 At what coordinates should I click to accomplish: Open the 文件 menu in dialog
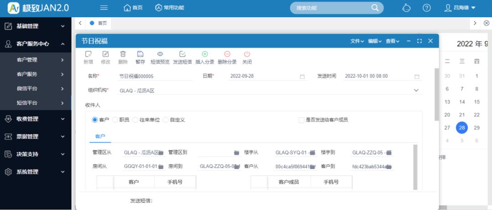pyautogui.click(x=357, y=41)
